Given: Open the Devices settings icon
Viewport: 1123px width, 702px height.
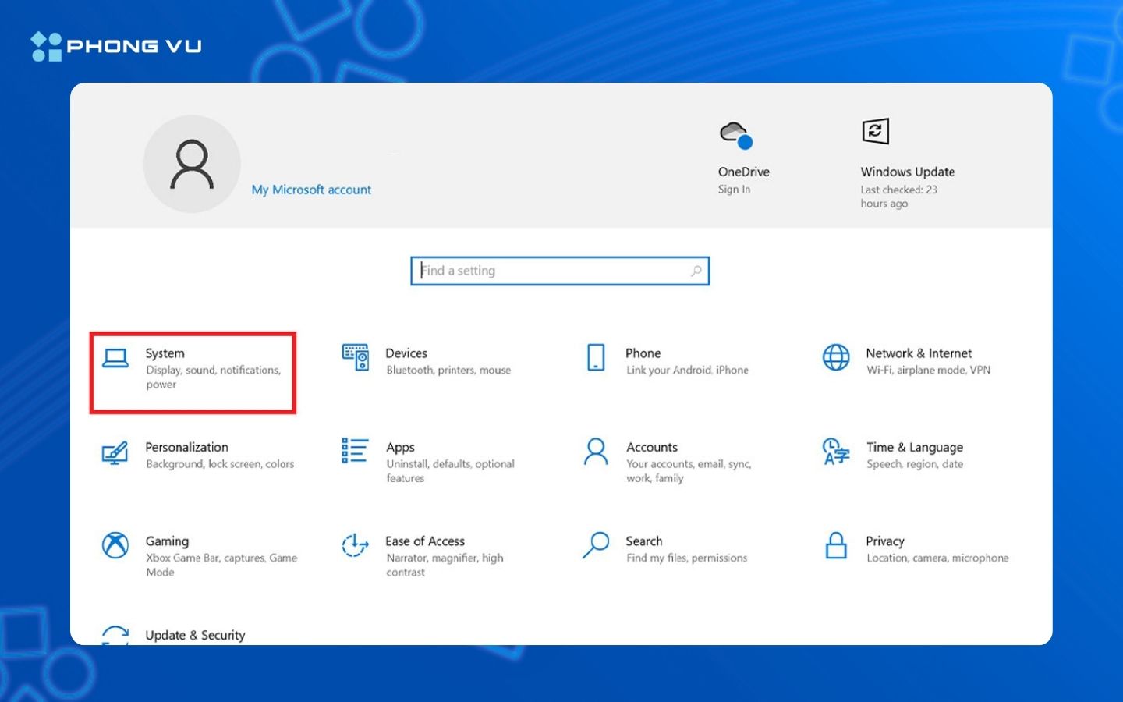Looking at the screenshot, I should [356, 357].
